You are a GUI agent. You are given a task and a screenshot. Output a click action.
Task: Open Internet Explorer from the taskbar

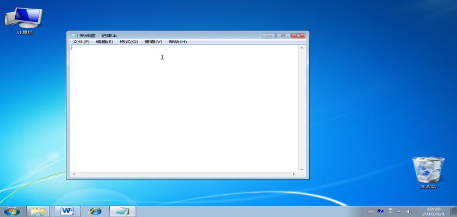coord(95,211)
